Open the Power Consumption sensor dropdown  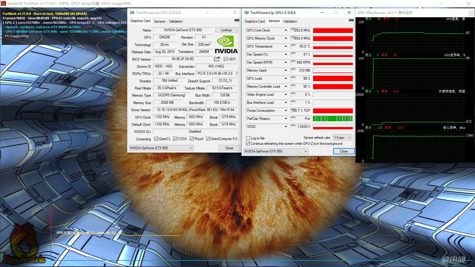pos(286,111)
